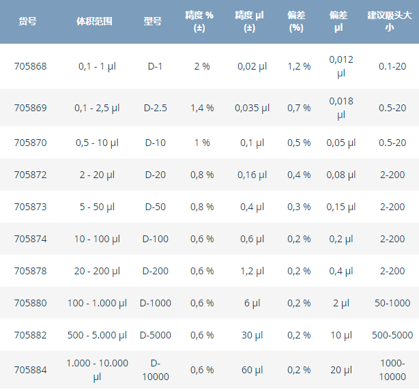
Task: Select the 0,035 µl precision cell
Action: (x=249, y=108)
